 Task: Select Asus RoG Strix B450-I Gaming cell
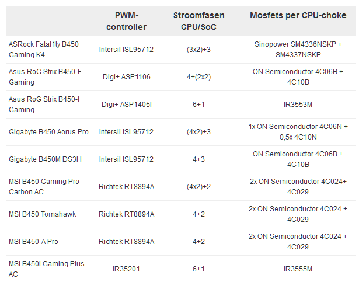pos(40,105)
